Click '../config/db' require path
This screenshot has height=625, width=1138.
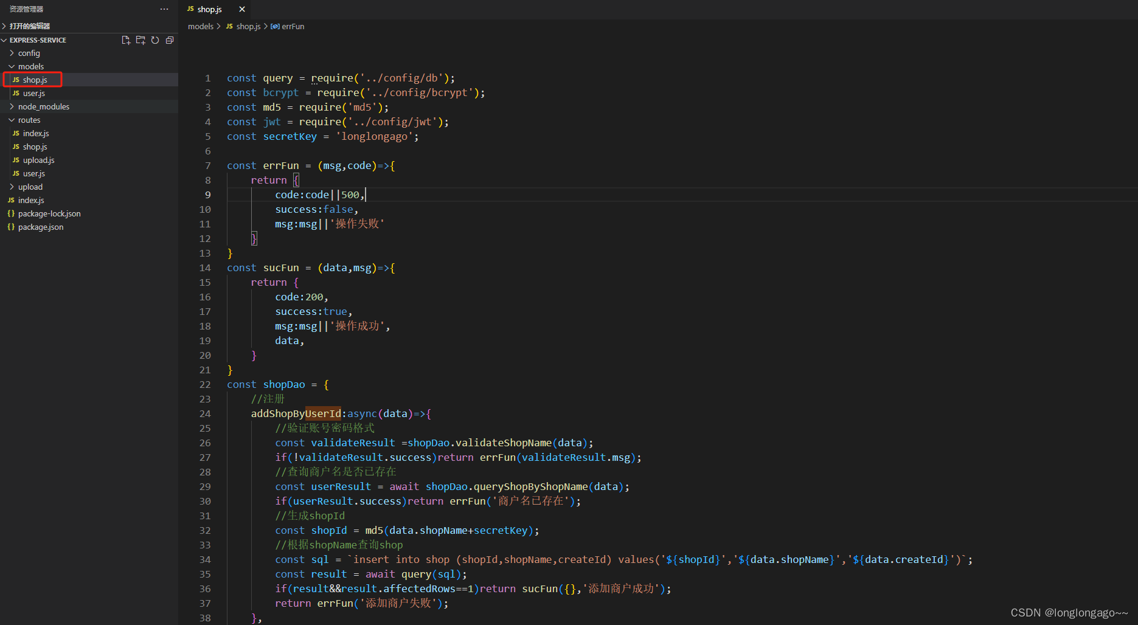tap(401, 78)
